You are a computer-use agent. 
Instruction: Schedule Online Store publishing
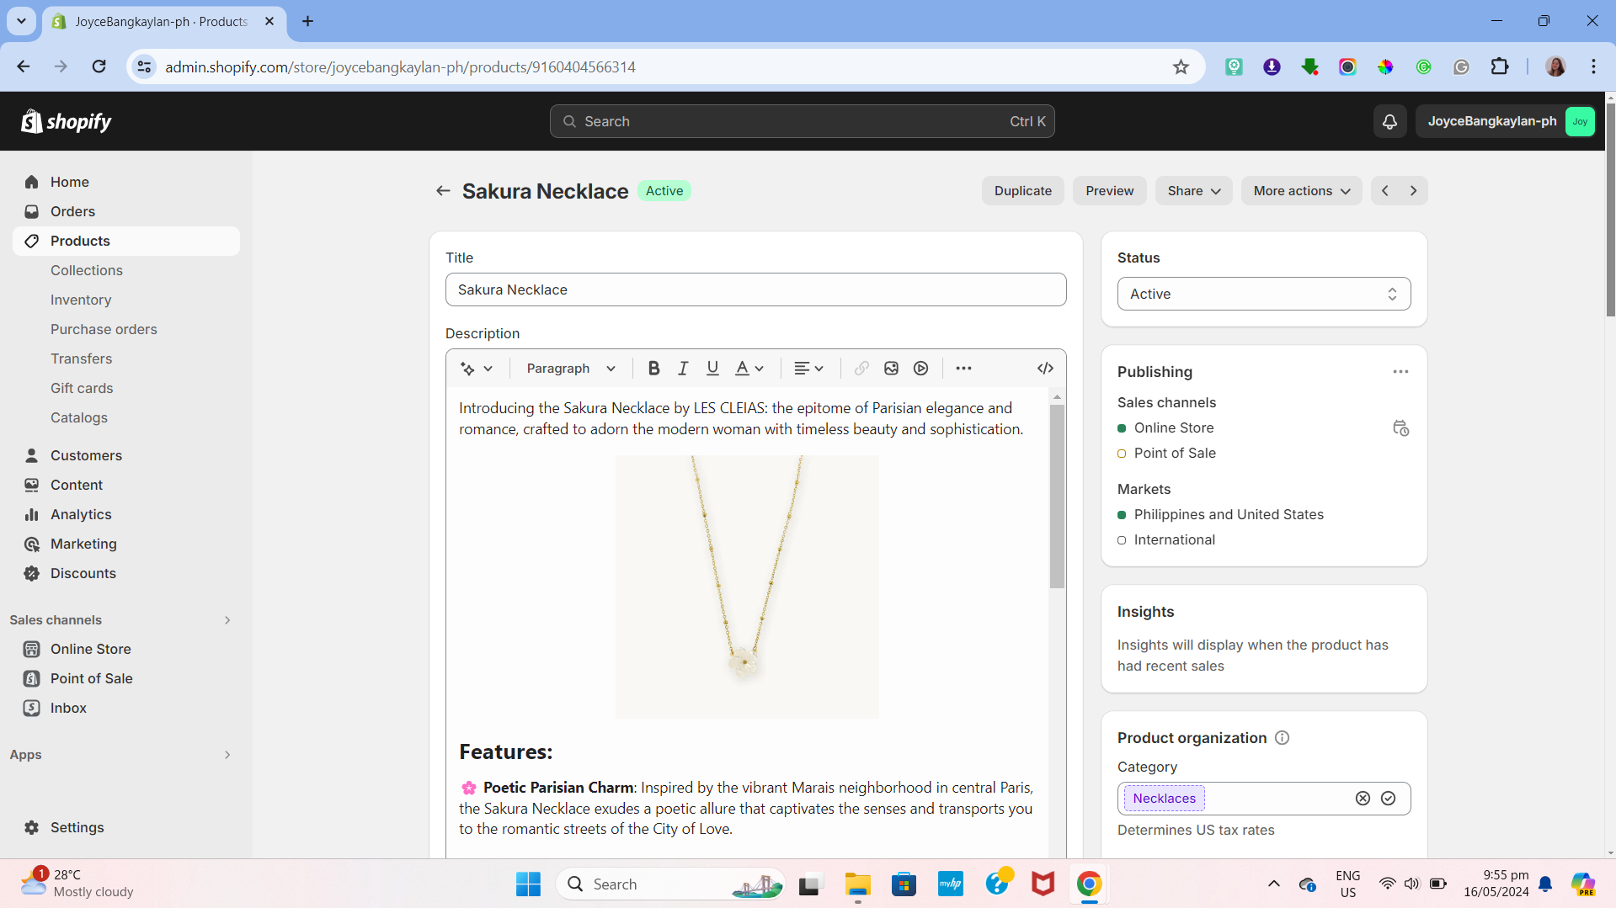[1400, 428]
